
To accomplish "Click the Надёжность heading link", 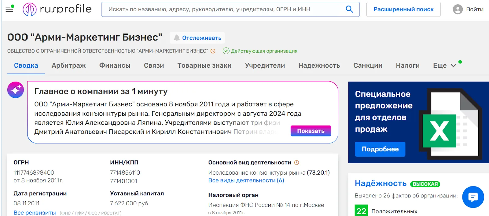I will (381, 183).
